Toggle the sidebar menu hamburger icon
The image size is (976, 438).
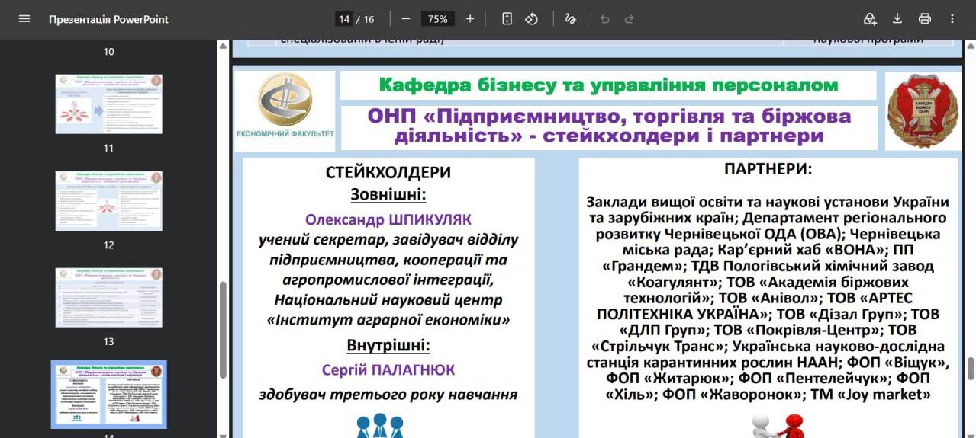(24, 19)
